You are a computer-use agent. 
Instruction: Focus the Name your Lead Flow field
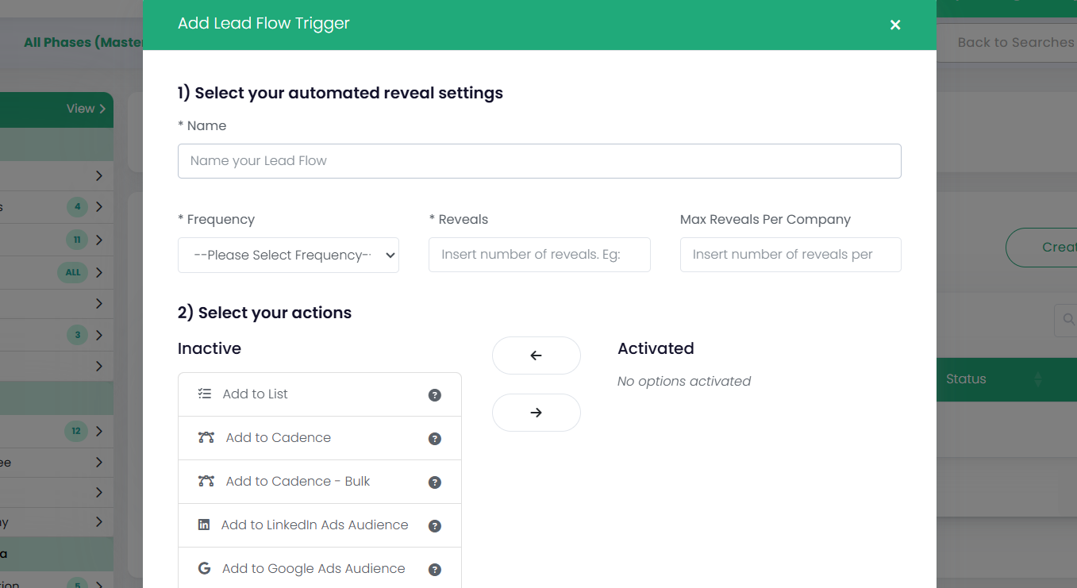click(x=539, y=161)
